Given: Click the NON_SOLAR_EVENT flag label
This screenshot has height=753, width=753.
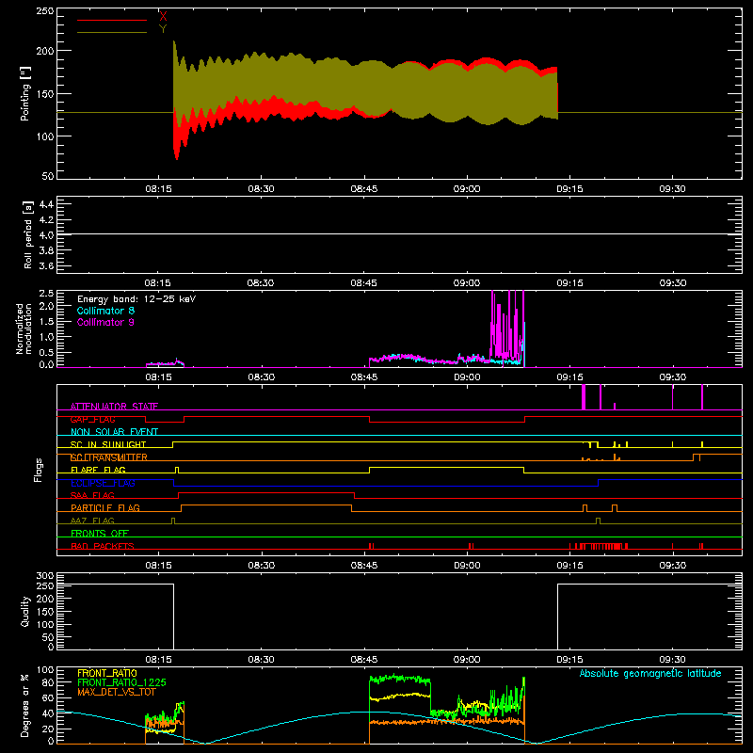Looking at the screenshot, I should (x=114, y=432).
